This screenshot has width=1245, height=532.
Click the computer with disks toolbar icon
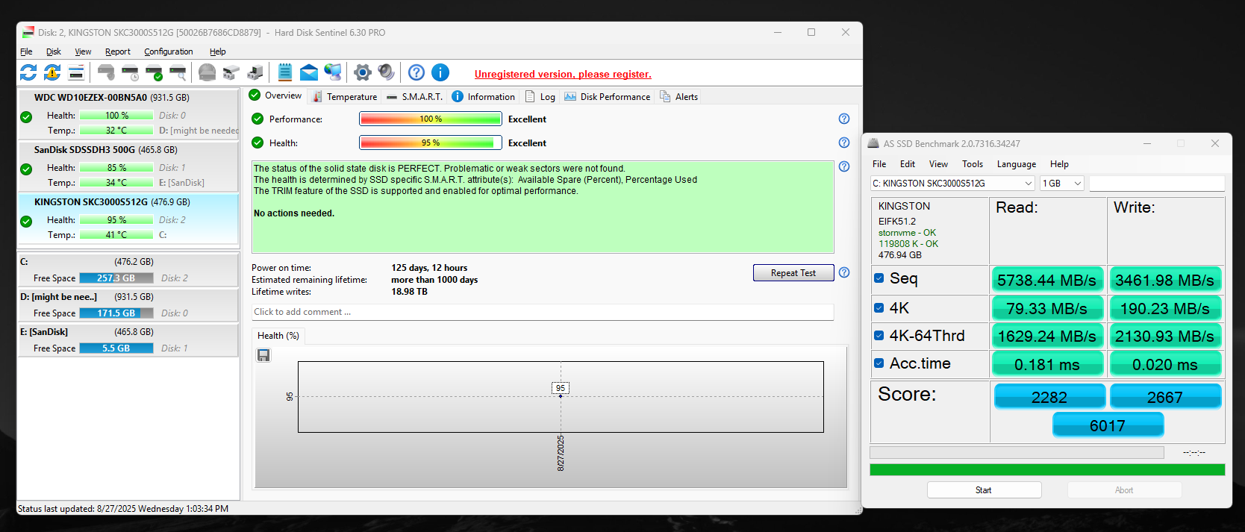tap(255, 72)
